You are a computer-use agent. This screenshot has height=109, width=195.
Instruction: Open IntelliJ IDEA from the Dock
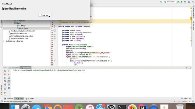coord(143,107)
